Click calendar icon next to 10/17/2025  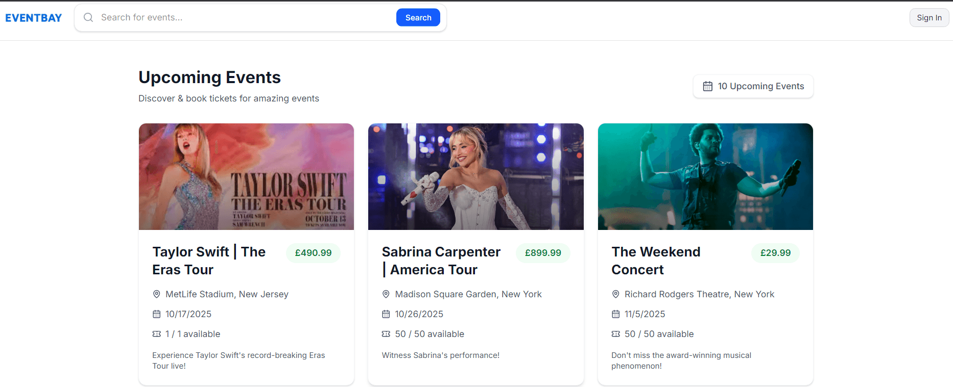coord(157,314)
